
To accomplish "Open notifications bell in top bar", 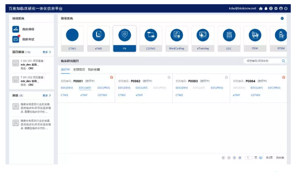I will 266,8.
